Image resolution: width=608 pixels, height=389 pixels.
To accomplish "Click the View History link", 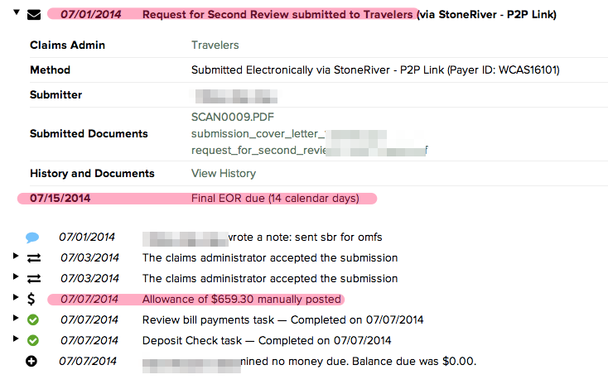I will point(224,173).
